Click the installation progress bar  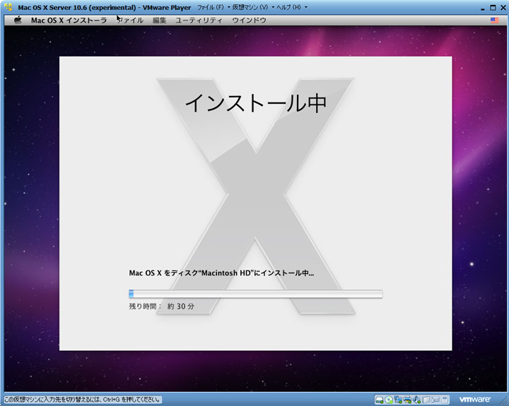[x=255, y=294]
